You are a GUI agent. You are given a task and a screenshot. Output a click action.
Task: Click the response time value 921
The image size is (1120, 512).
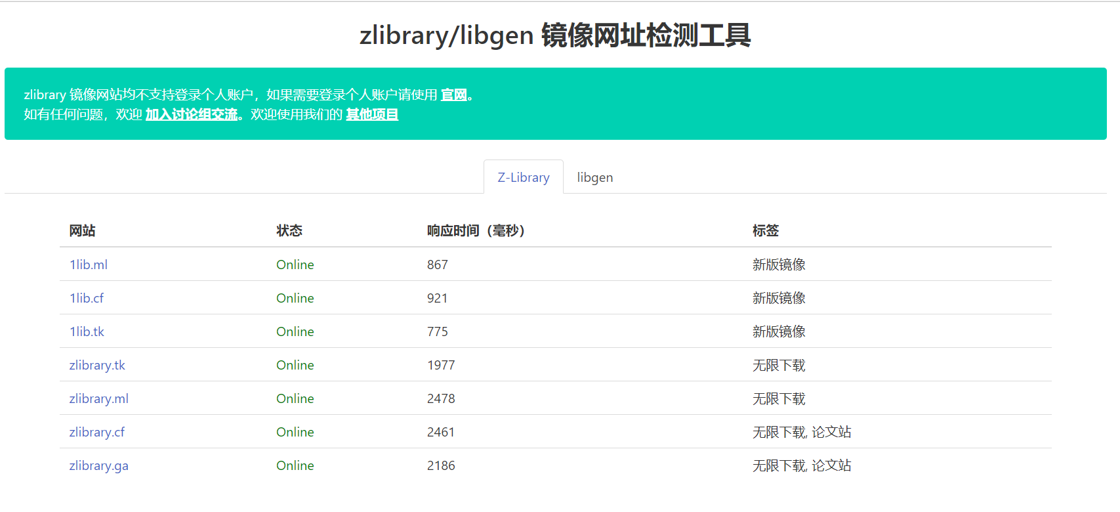tap(438, 298)
